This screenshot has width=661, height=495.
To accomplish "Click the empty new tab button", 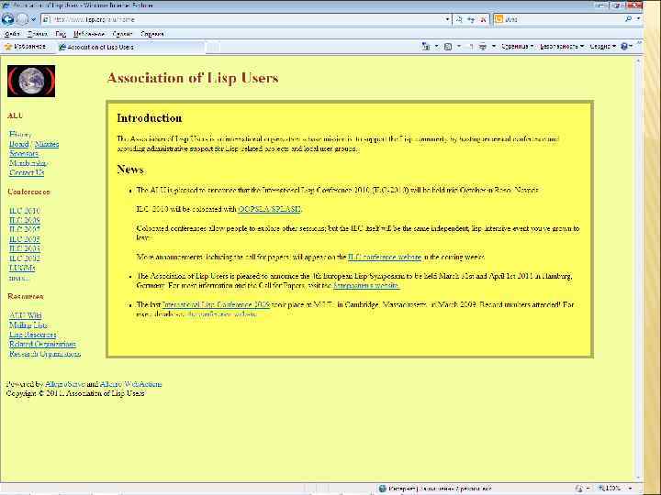I will (212, 47).
